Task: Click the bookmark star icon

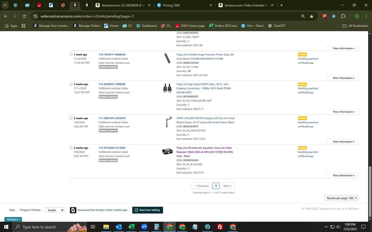Action: click(312, 16)
